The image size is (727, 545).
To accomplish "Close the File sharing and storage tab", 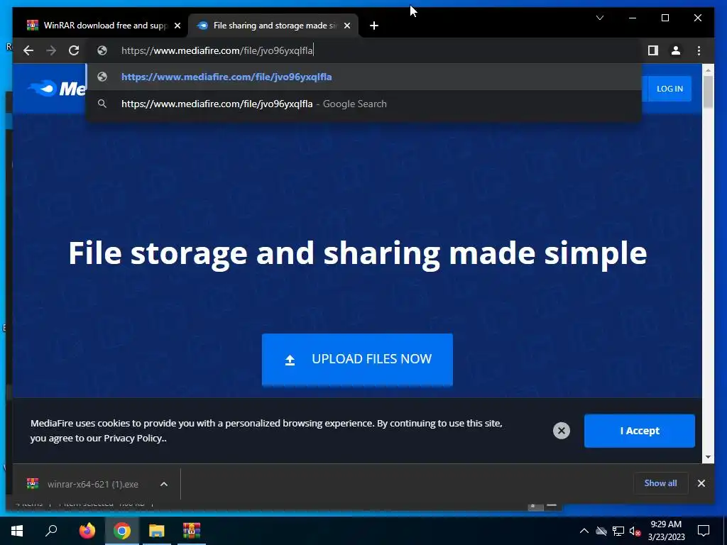I will pos(346,26).
